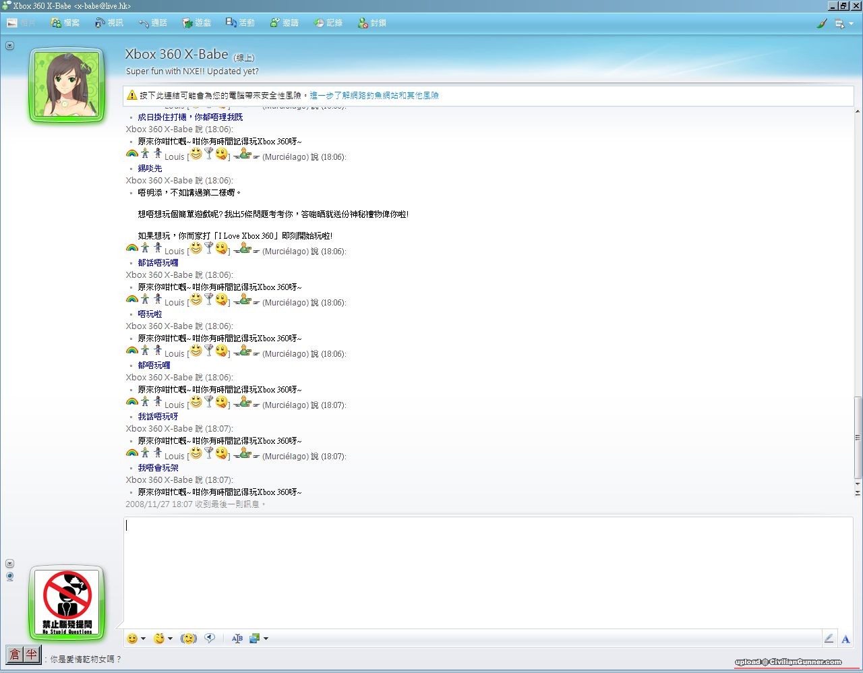
Task: Toggle my display picture arrow above the webcam icon
Action: click(x=9, y=563)
